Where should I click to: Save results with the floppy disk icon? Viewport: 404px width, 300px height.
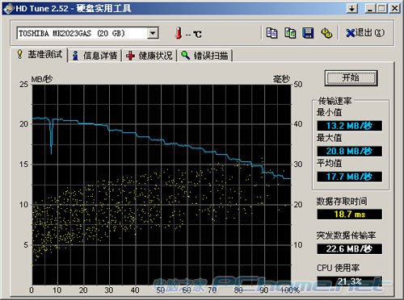308,33
